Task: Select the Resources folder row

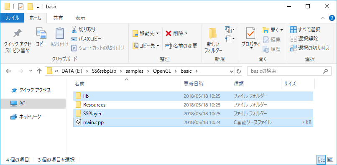Action: coord(193,105)
